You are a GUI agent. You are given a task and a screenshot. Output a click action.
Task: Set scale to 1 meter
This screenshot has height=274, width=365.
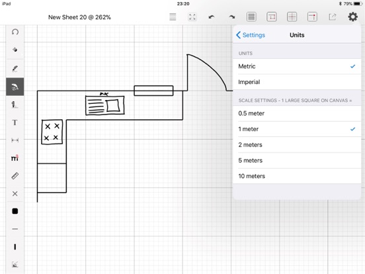[297, 129]
